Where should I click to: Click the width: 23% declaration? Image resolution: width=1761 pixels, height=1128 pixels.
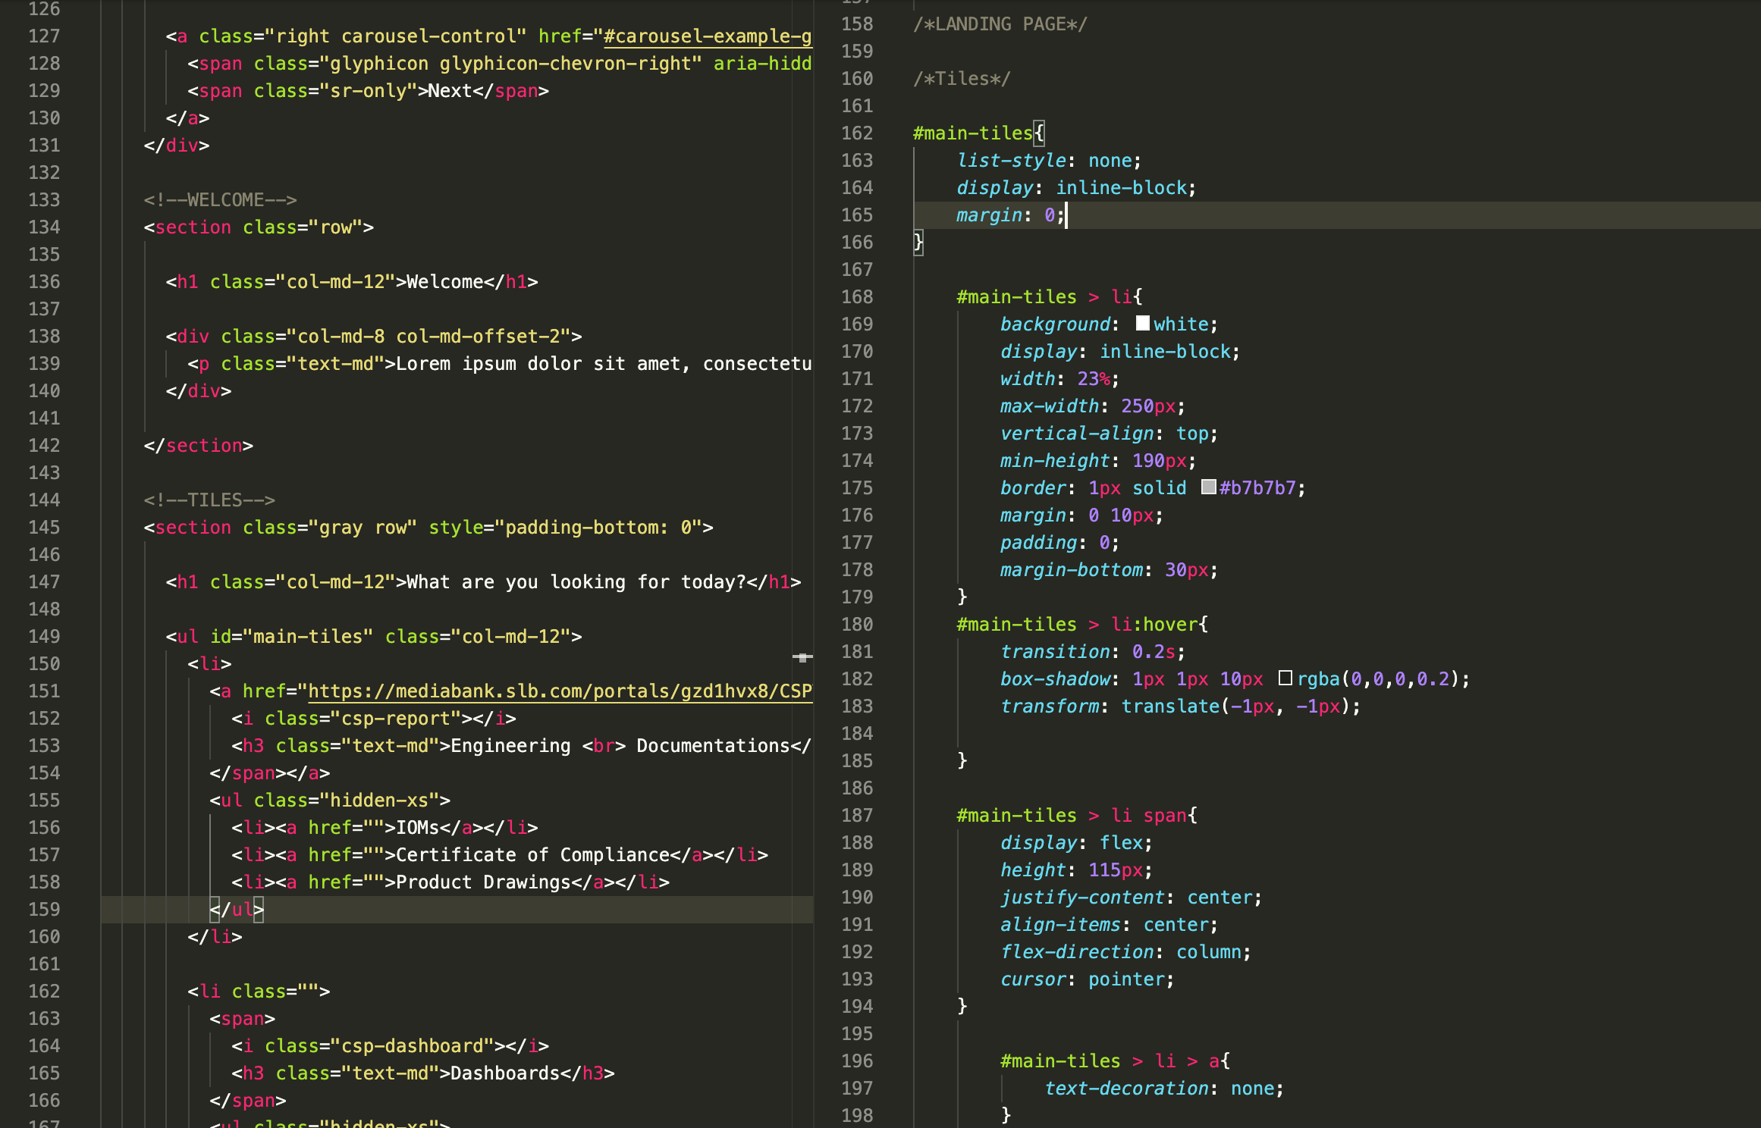tap(1059, 379)
